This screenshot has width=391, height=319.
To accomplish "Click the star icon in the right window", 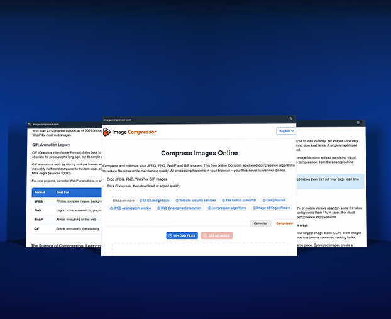I will click(x=358, y=123).
